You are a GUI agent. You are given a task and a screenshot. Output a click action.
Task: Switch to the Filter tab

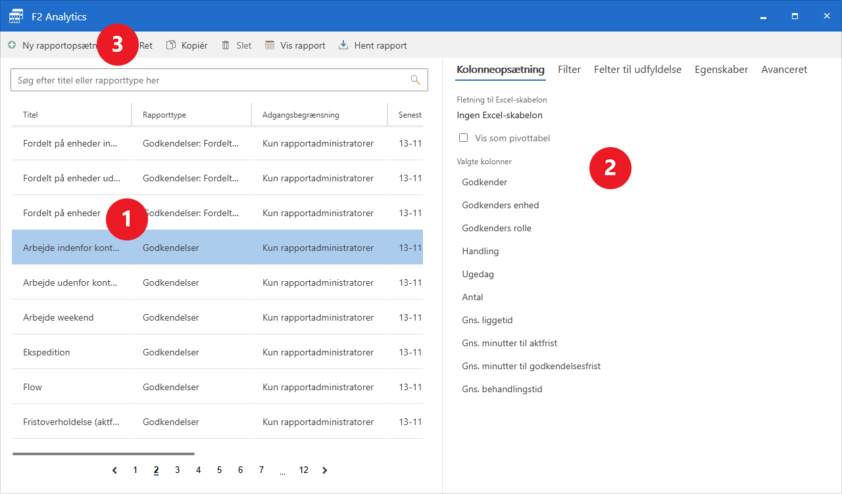[x=569, y=70]
